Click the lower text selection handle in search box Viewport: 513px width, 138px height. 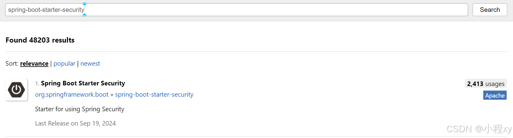85,15
